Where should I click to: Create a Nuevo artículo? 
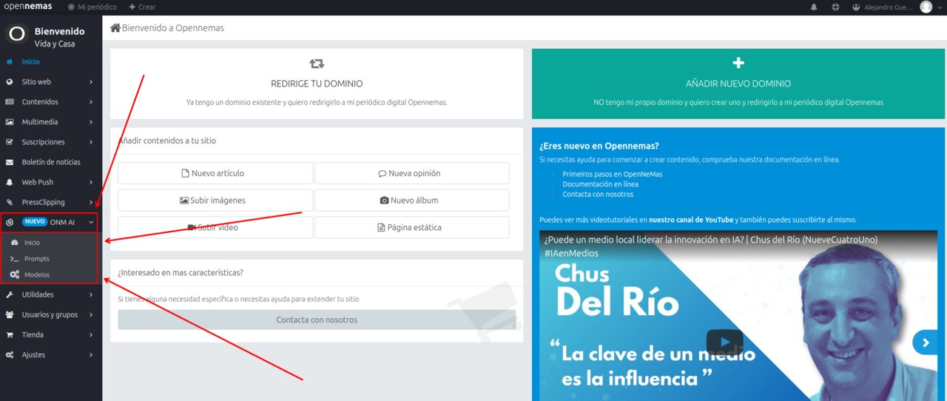click(215, 173)
